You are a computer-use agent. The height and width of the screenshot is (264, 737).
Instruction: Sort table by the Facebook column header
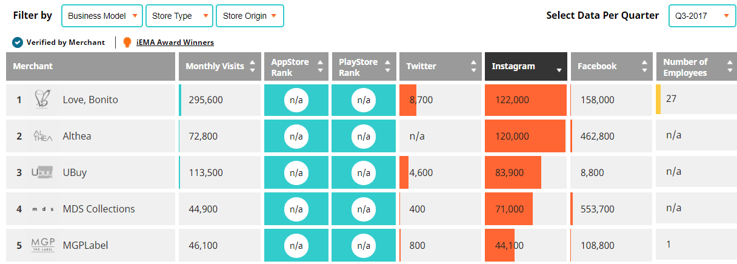611,67
